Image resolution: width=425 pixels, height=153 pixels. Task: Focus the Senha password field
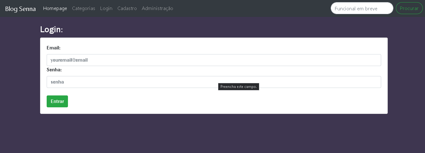pos(214,82)
